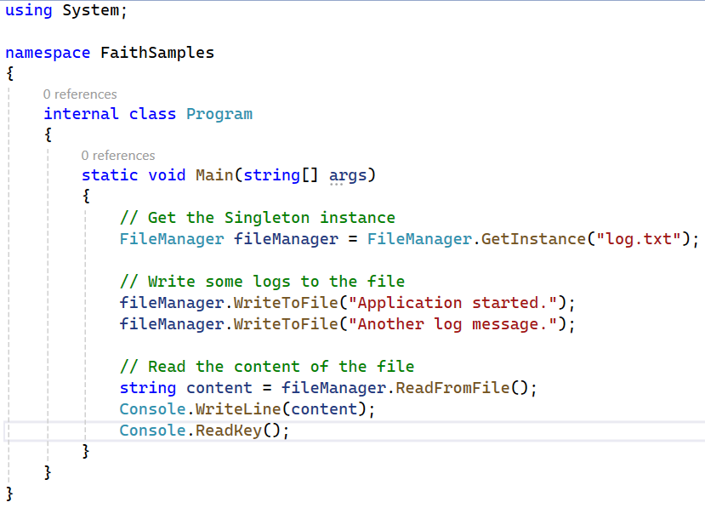The width and height of the screenshot is (705, 508).
Task: Click the content variable in string declaration
Action: 219,388
